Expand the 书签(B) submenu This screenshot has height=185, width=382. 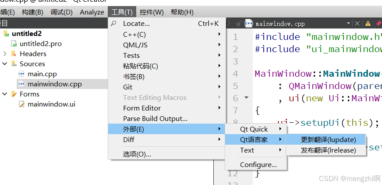[x=167, y=77]
